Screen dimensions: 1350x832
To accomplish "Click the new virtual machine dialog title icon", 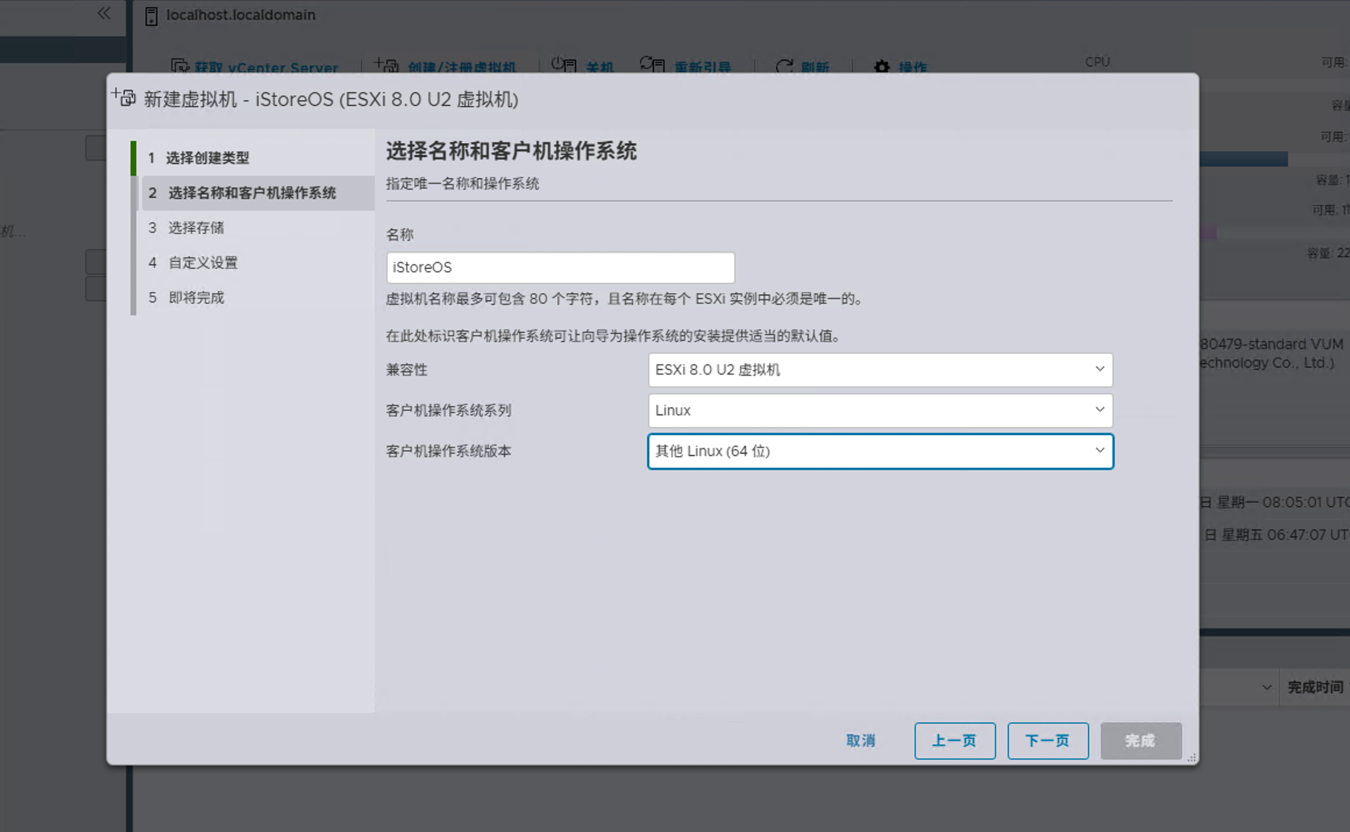I will tap(124, 97).
